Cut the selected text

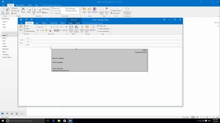tap(26, 26)
